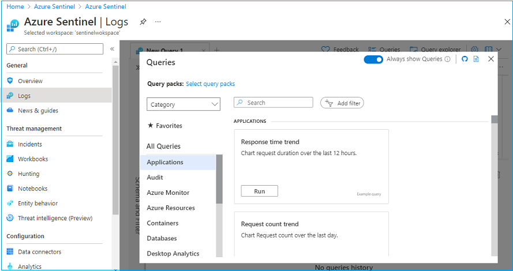The height and width of the screenshot is (271, 513).
Task: Open the ellipsis menu beside the pin
Action: tap(158, 22)
